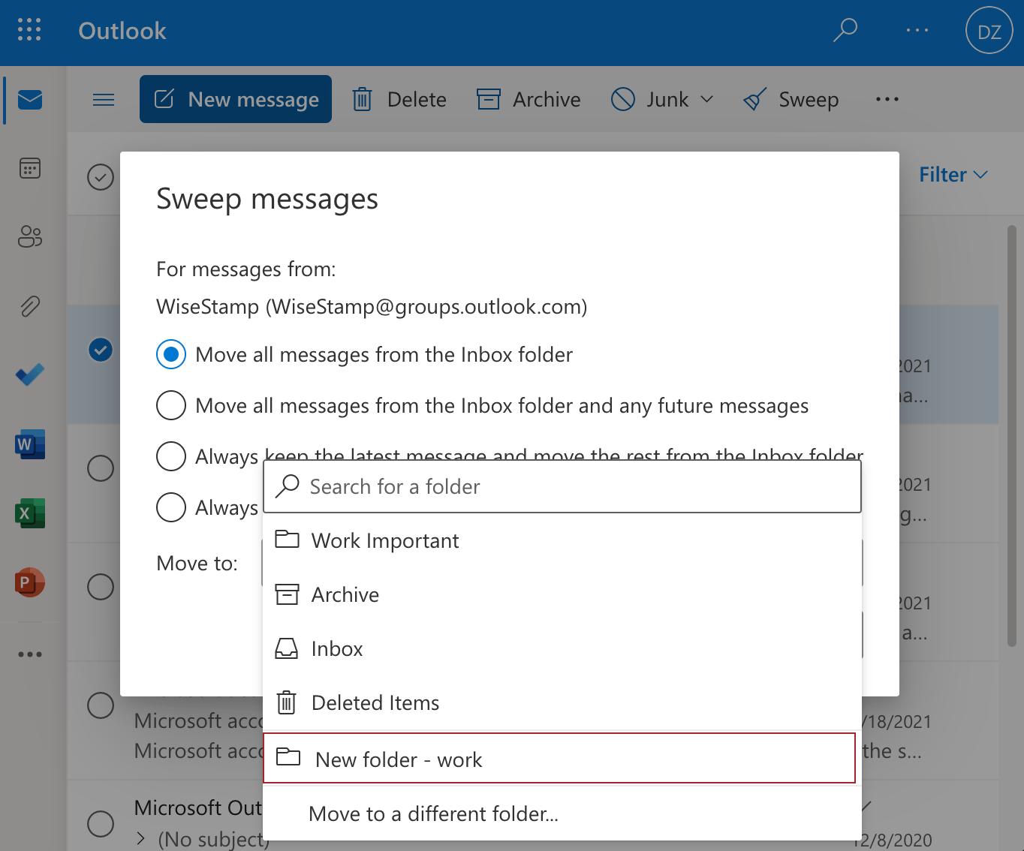Viewport: 1024px width, 851px height.
Task: Choose the Work Important folder
Action: (x=385, y=541)
